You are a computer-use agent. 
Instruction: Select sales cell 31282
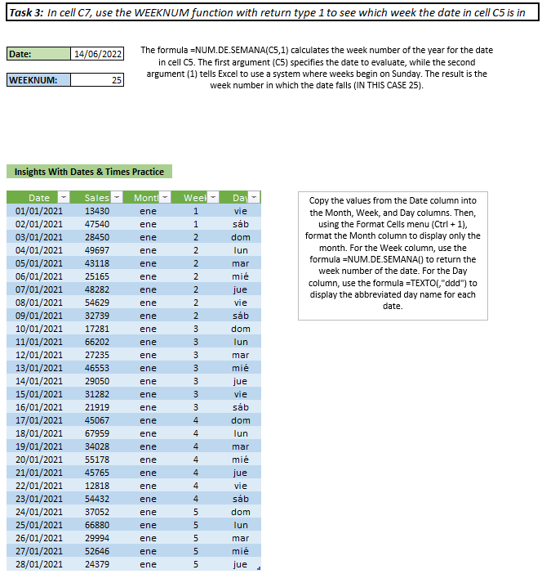tap(96, 394)
